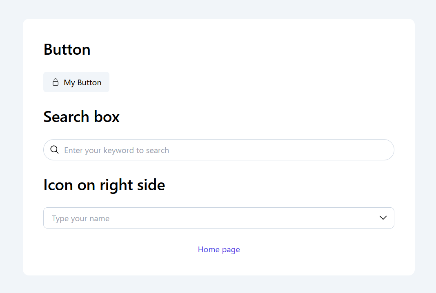Click the Icon on right side heading
Image resolution: width=436 pixels, height=293 pixels.
tap(104, 185)
